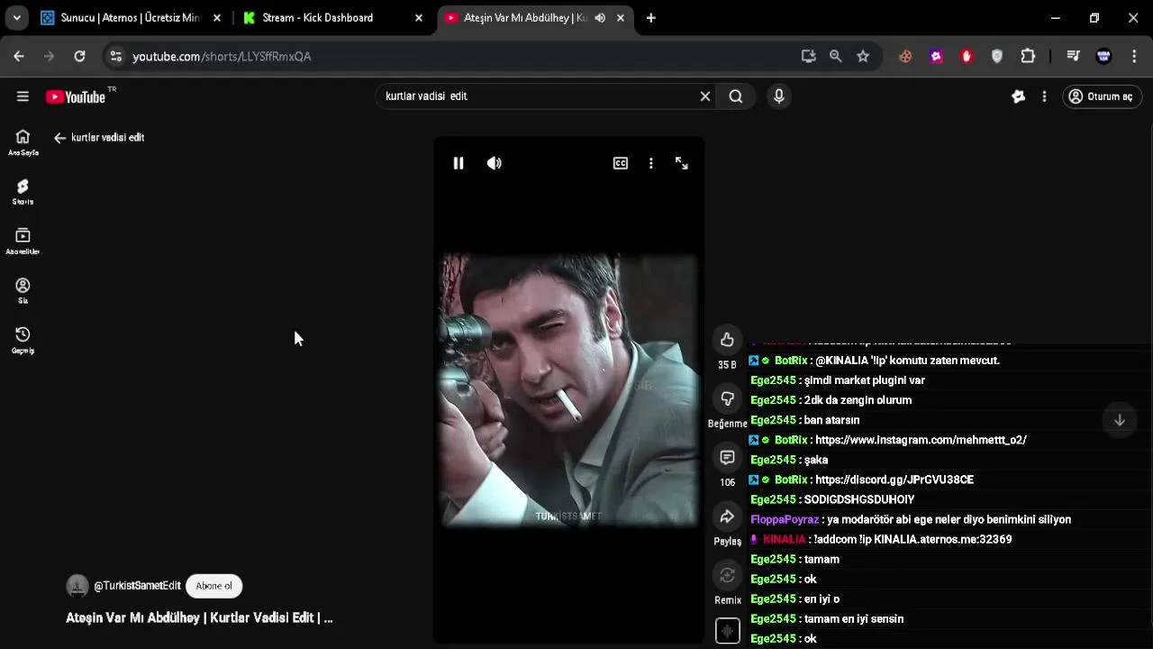
Task: Click the 'tamam en iyi sensin' chat message
Action: pos(854,618)
